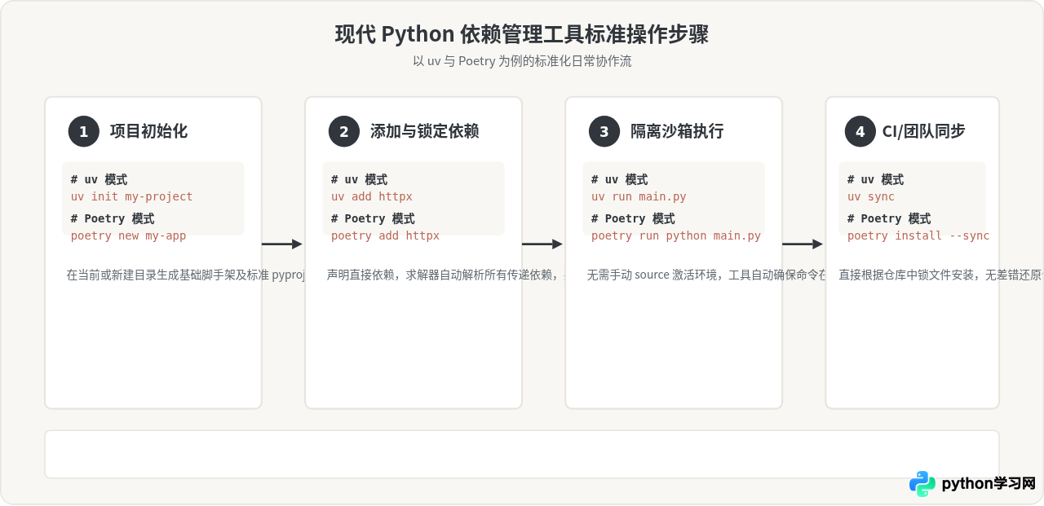1044x506 pixels.
Task: Click # uv 模式 comment in 项目初始化 card
Action: click(99, 179)
